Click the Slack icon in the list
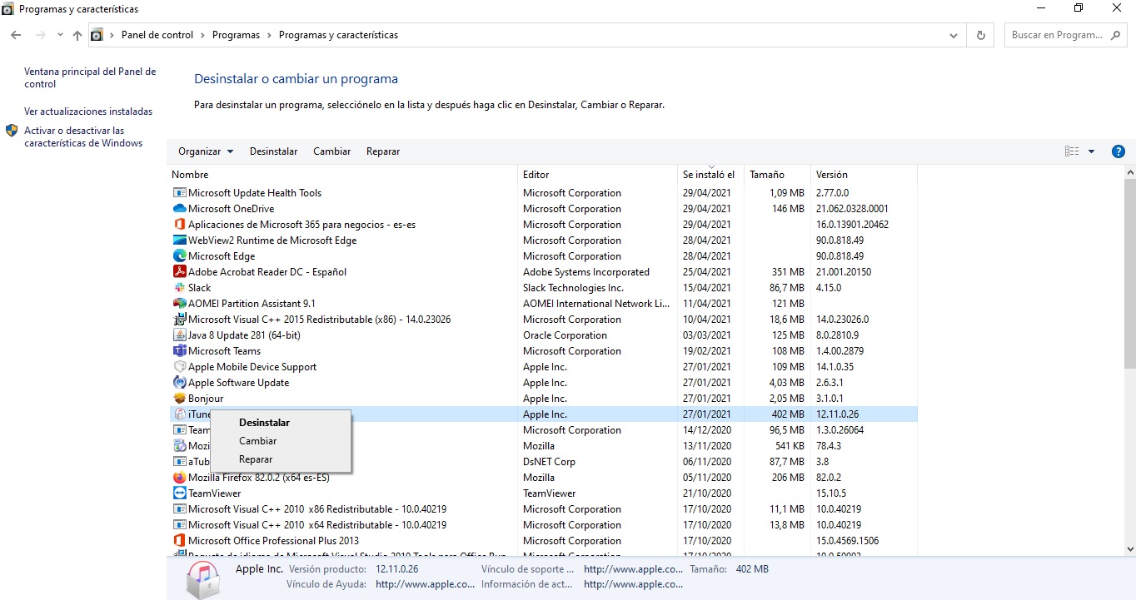 tap(179, 288)
